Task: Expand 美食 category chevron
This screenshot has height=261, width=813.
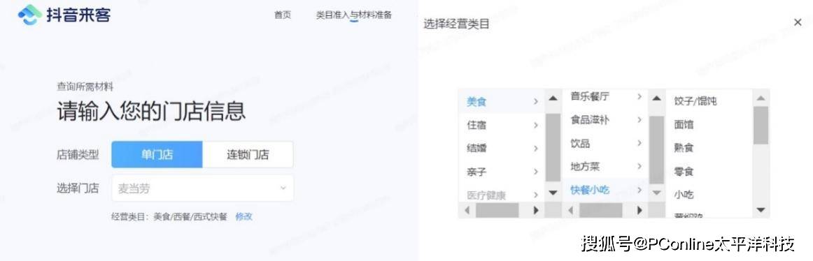Action: 536,102
